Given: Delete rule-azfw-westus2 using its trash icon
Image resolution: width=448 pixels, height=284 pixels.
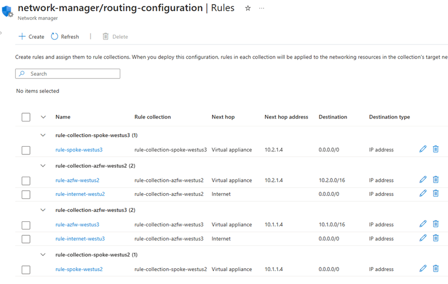Looking at the screenshot, I should [x=436, y=180].
